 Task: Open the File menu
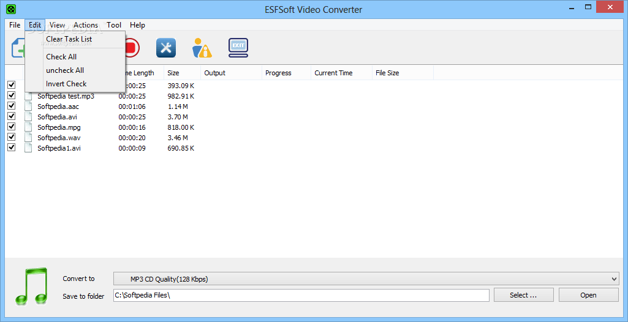click(x=15, y=25)
